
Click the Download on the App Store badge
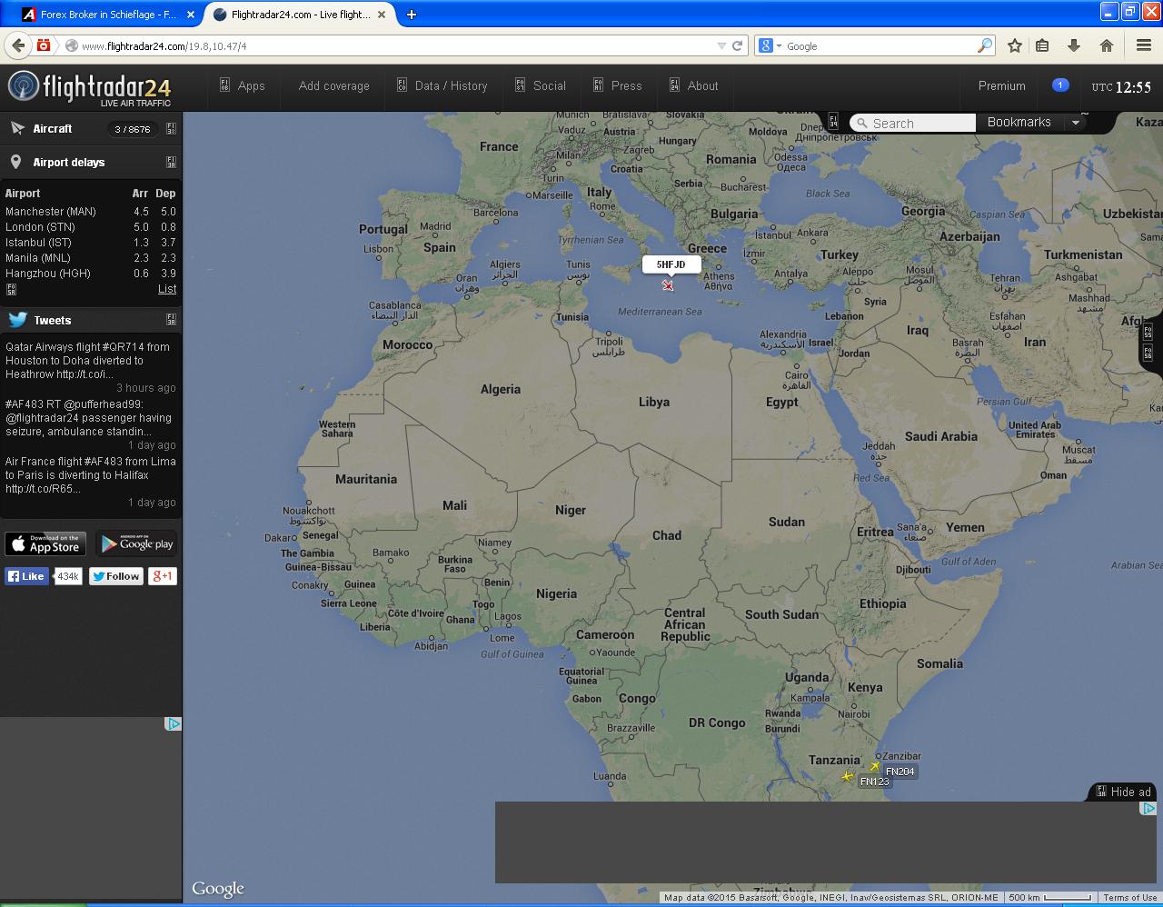click(45, 543)
